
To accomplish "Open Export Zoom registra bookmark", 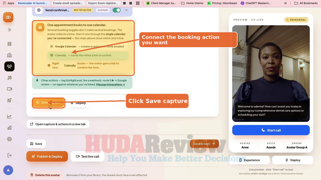I will pyautogui.click(x=103, y=3).
